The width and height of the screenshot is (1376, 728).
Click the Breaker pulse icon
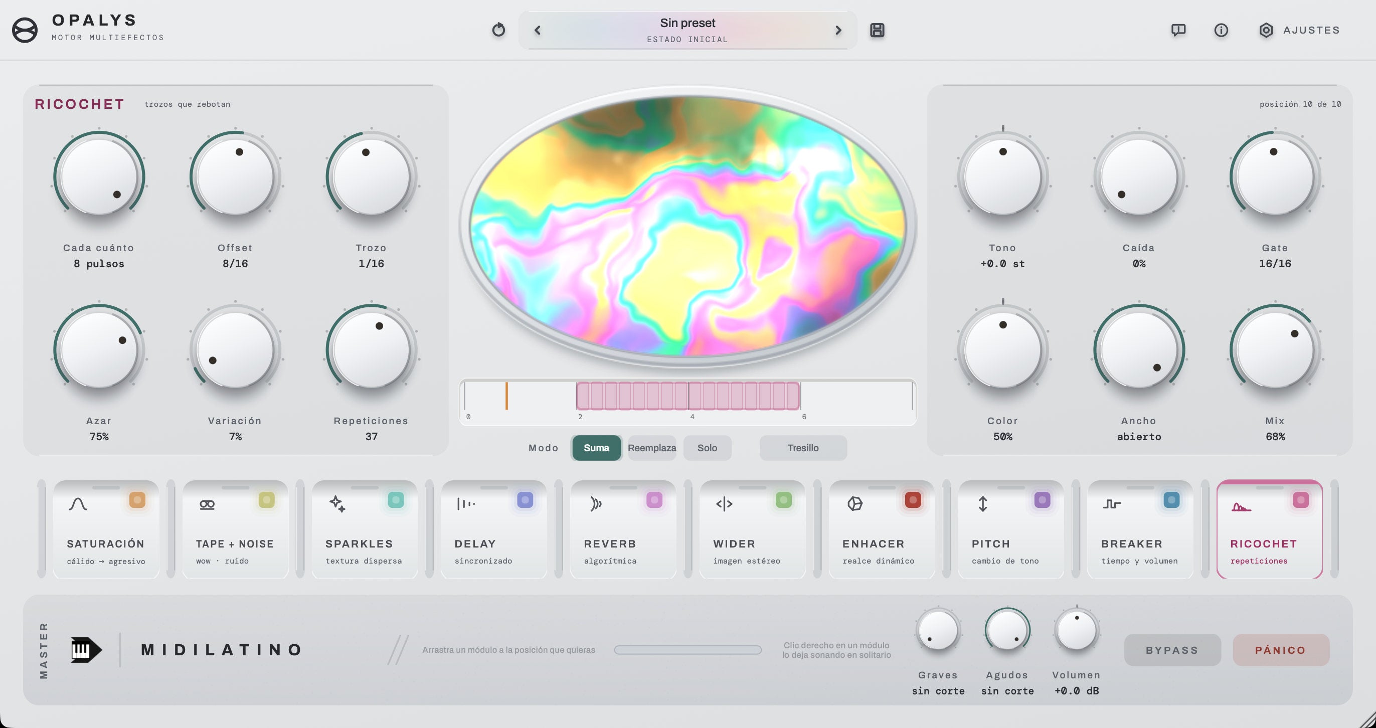pyautogui.click(x=1112, y=504)
